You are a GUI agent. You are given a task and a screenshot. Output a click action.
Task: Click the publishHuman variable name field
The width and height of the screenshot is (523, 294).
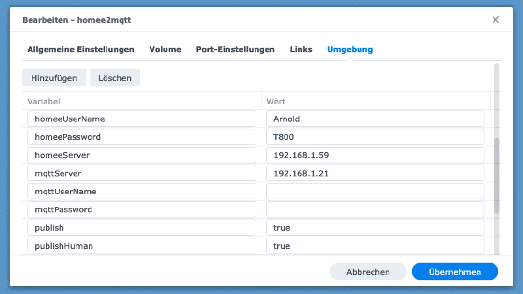[141, 246]
